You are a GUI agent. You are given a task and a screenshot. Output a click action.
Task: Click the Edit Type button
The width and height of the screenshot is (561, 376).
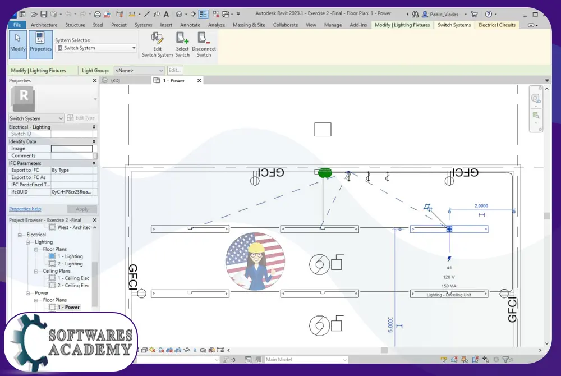pos(81,118)
